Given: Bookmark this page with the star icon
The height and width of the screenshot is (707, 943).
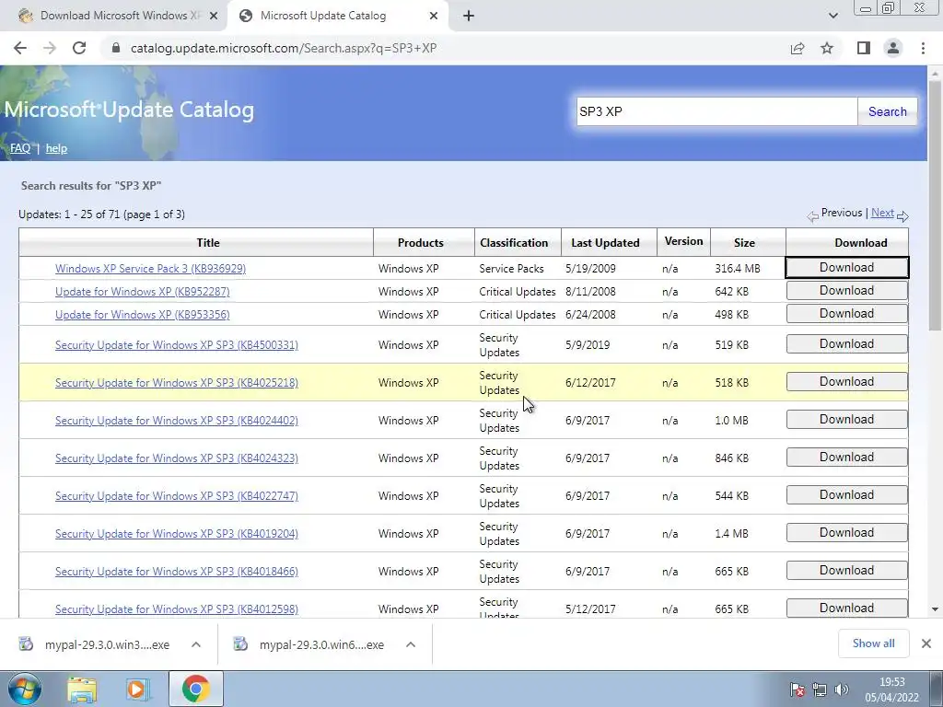Looking at the screenshot, I should (x=827, y=48).
